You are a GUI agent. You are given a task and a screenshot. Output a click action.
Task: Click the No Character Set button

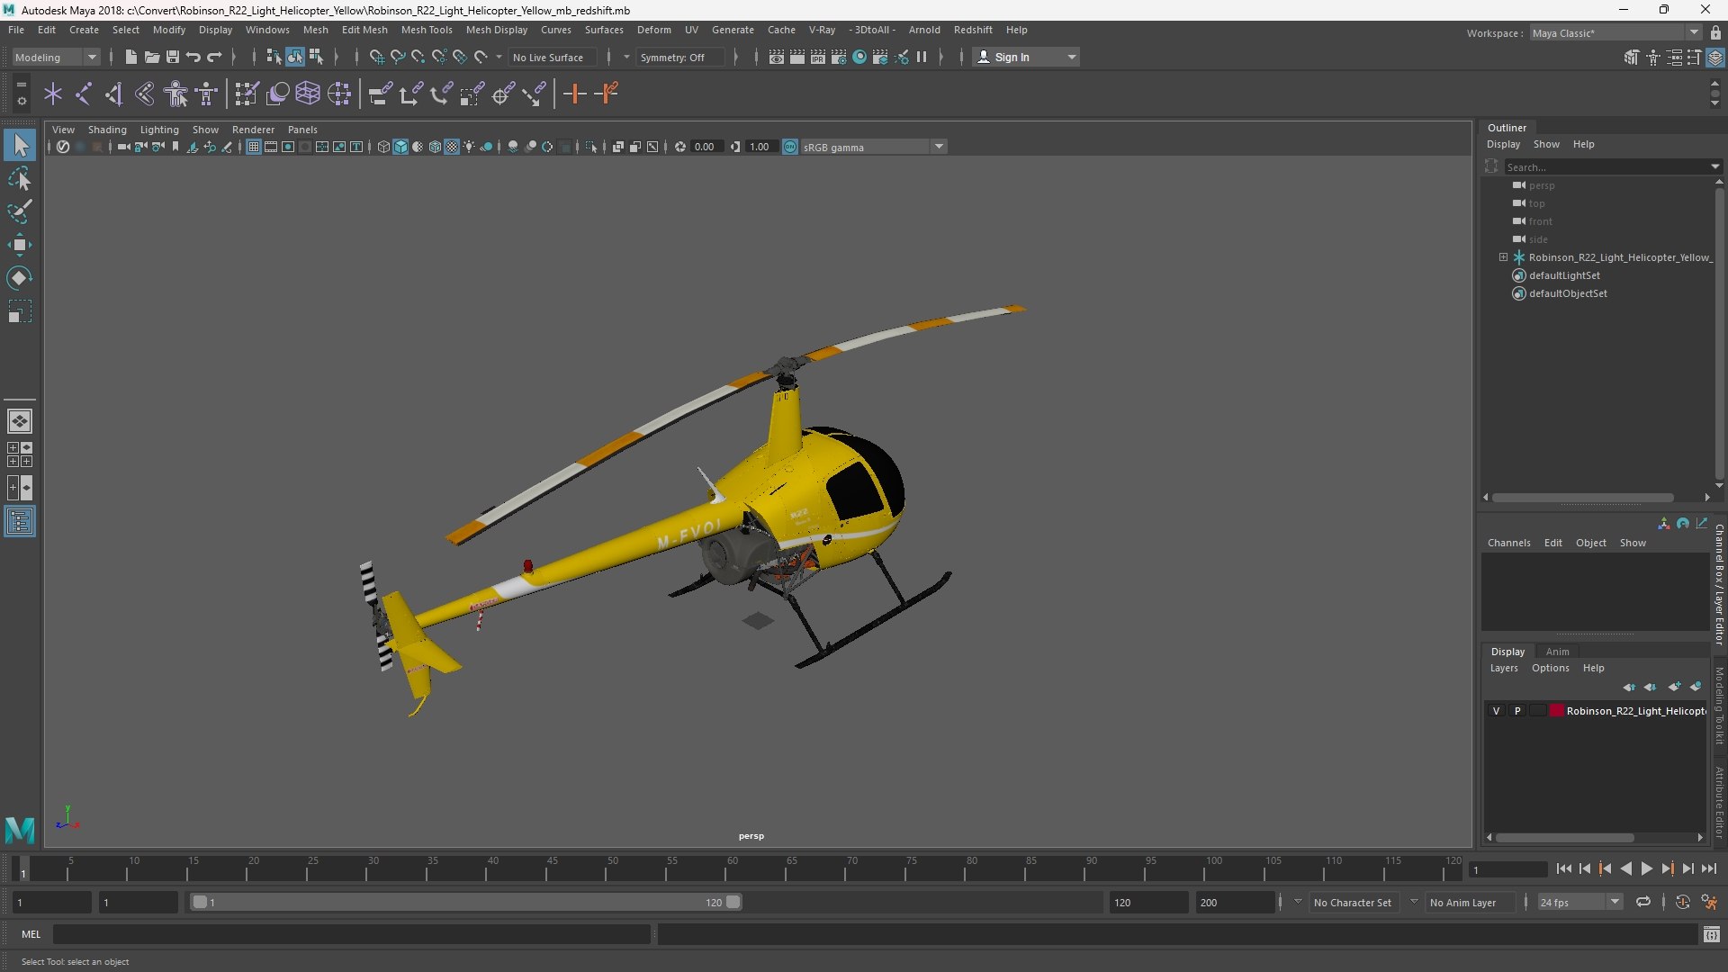(x=1352, y=902)
